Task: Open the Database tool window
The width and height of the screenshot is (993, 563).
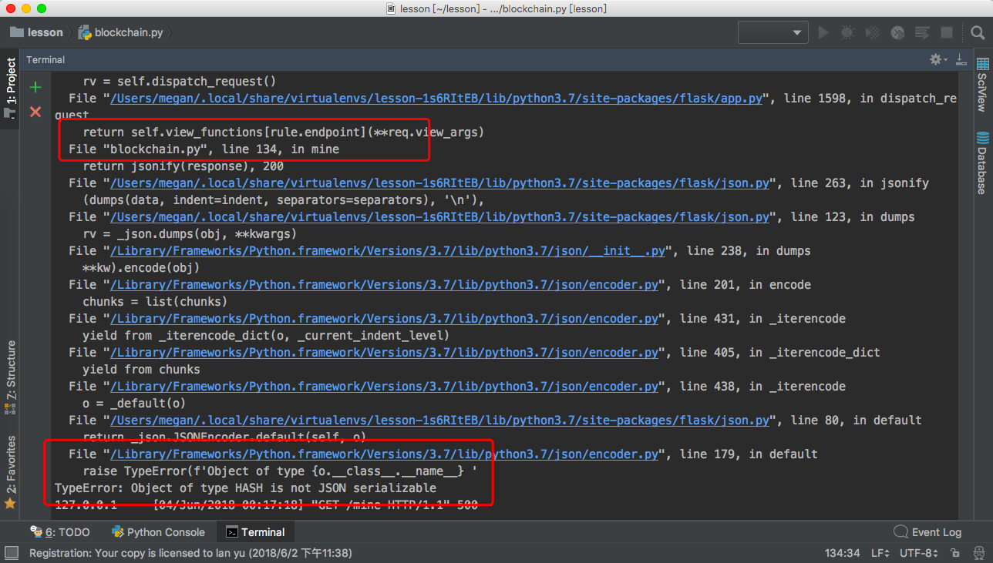Action: [x=982, y=163]
